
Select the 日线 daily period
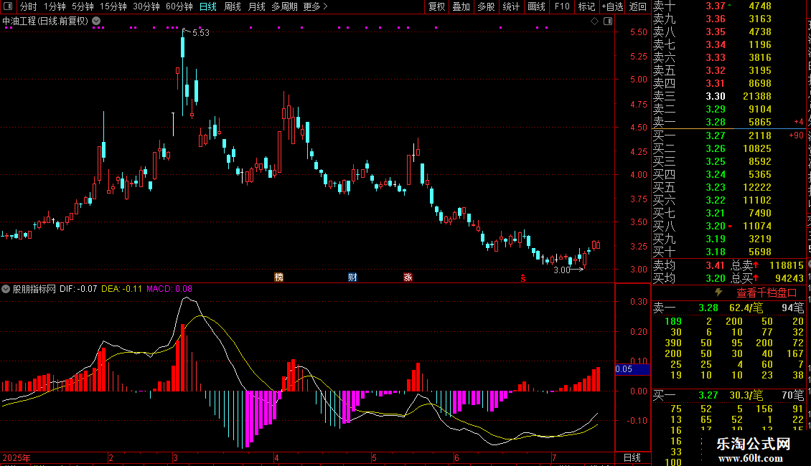(208, 6)
